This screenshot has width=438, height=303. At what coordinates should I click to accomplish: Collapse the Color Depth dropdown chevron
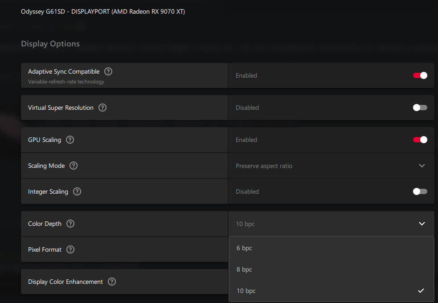(x=422, y=224)
